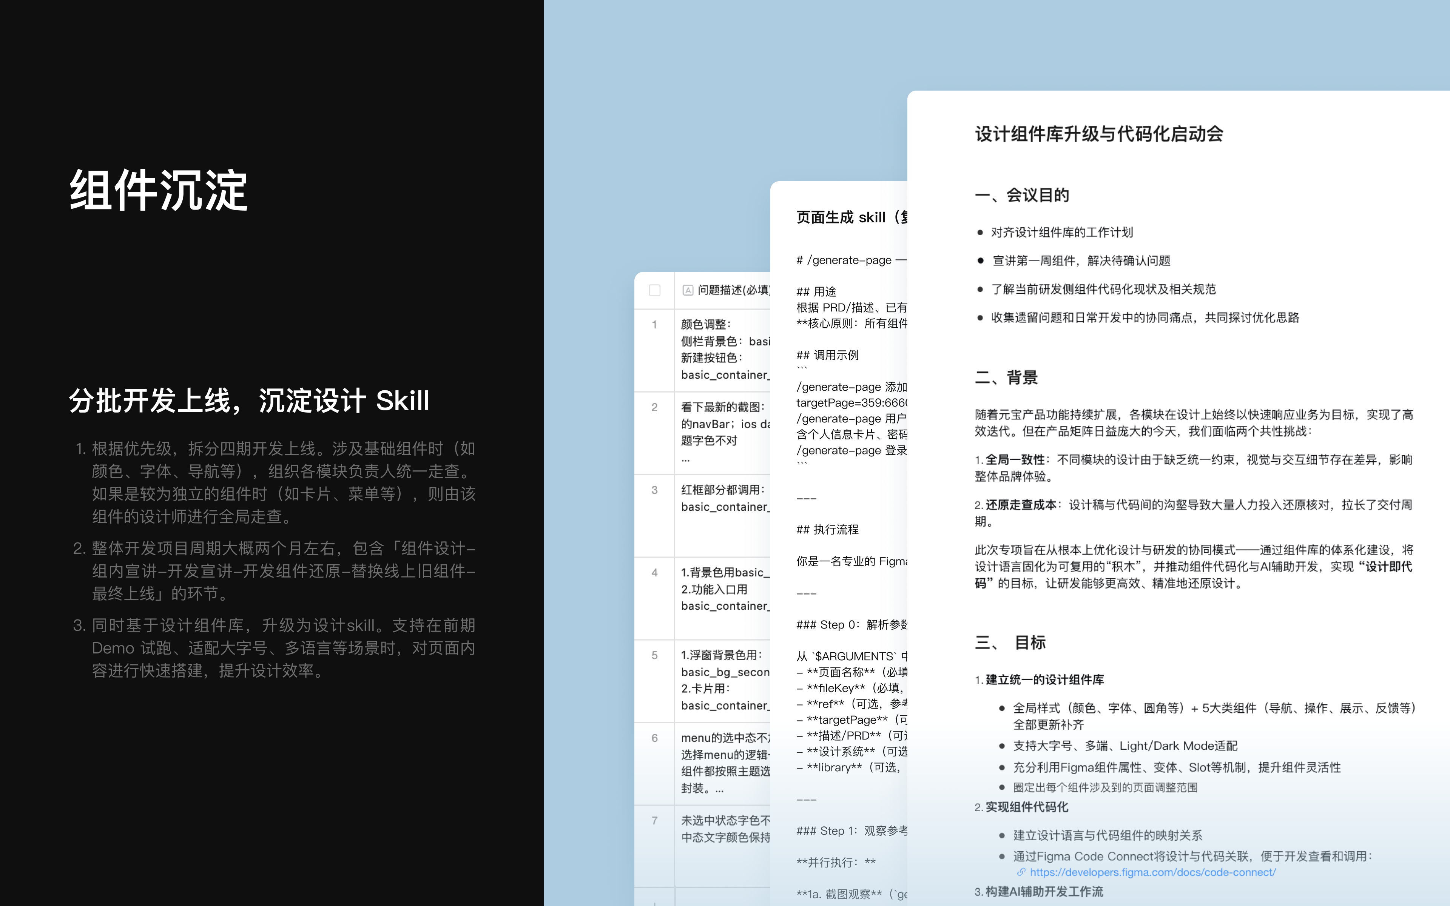The width and height of the screenshot is (1450, 906).
Task: Click the line # /generate-page
Action: pyautogui.click(x=851, y=260)
